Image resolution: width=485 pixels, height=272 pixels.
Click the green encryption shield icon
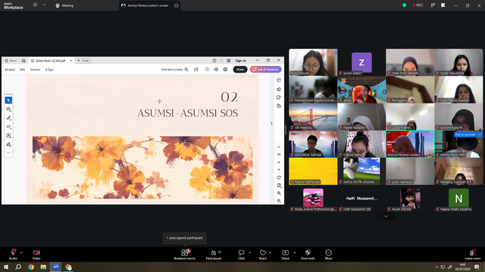(404, 5)
